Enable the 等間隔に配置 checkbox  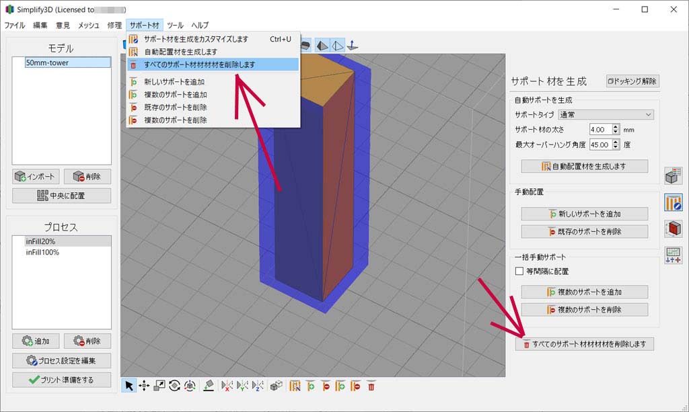coord(519,272)
